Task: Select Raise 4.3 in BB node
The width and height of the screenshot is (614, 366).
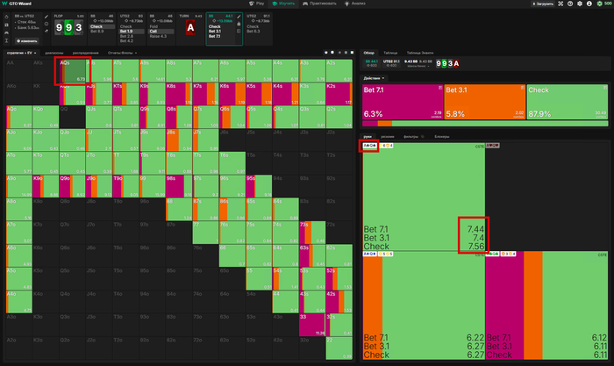Action: click(158, 36)
